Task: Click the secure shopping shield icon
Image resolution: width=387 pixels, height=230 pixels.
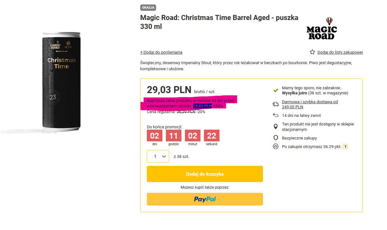Action: pyautogui.click(x=276, y=138)
